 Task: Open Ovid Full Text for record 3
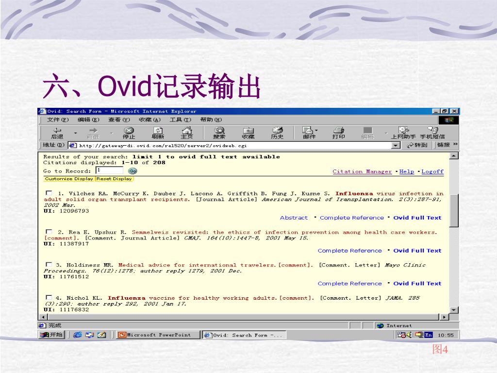coord(417,284)
